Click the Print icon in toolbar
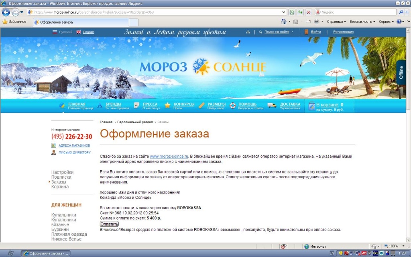The width and height of the screenshot is (411, 257). click(316, 22)
